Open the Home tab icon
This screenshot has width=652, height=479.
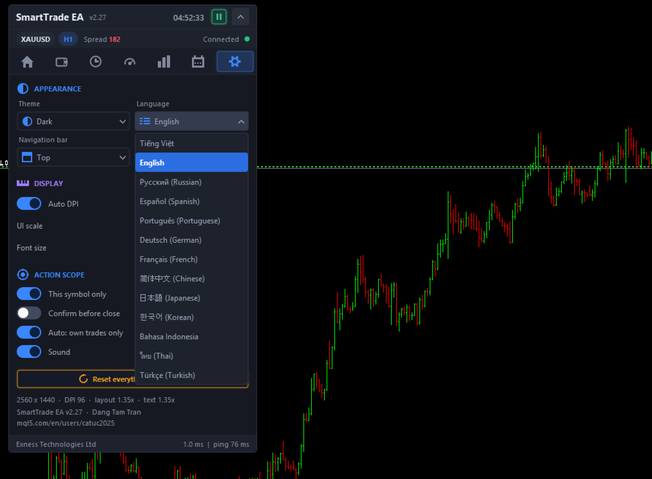tap(28, 62)
